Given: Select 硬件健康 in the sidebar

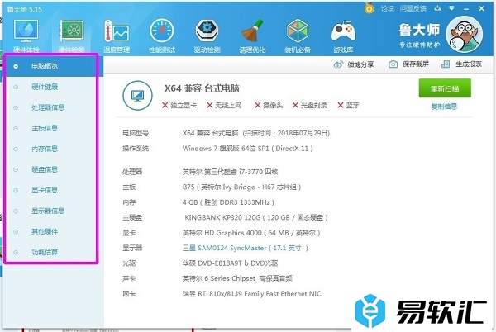Looking at the screenshot, I should coord(51,87).
